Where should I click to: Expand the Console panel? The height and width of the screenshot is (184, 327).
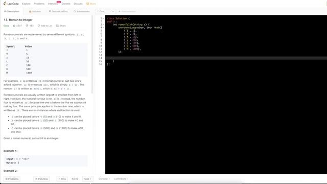coord(104,179)
